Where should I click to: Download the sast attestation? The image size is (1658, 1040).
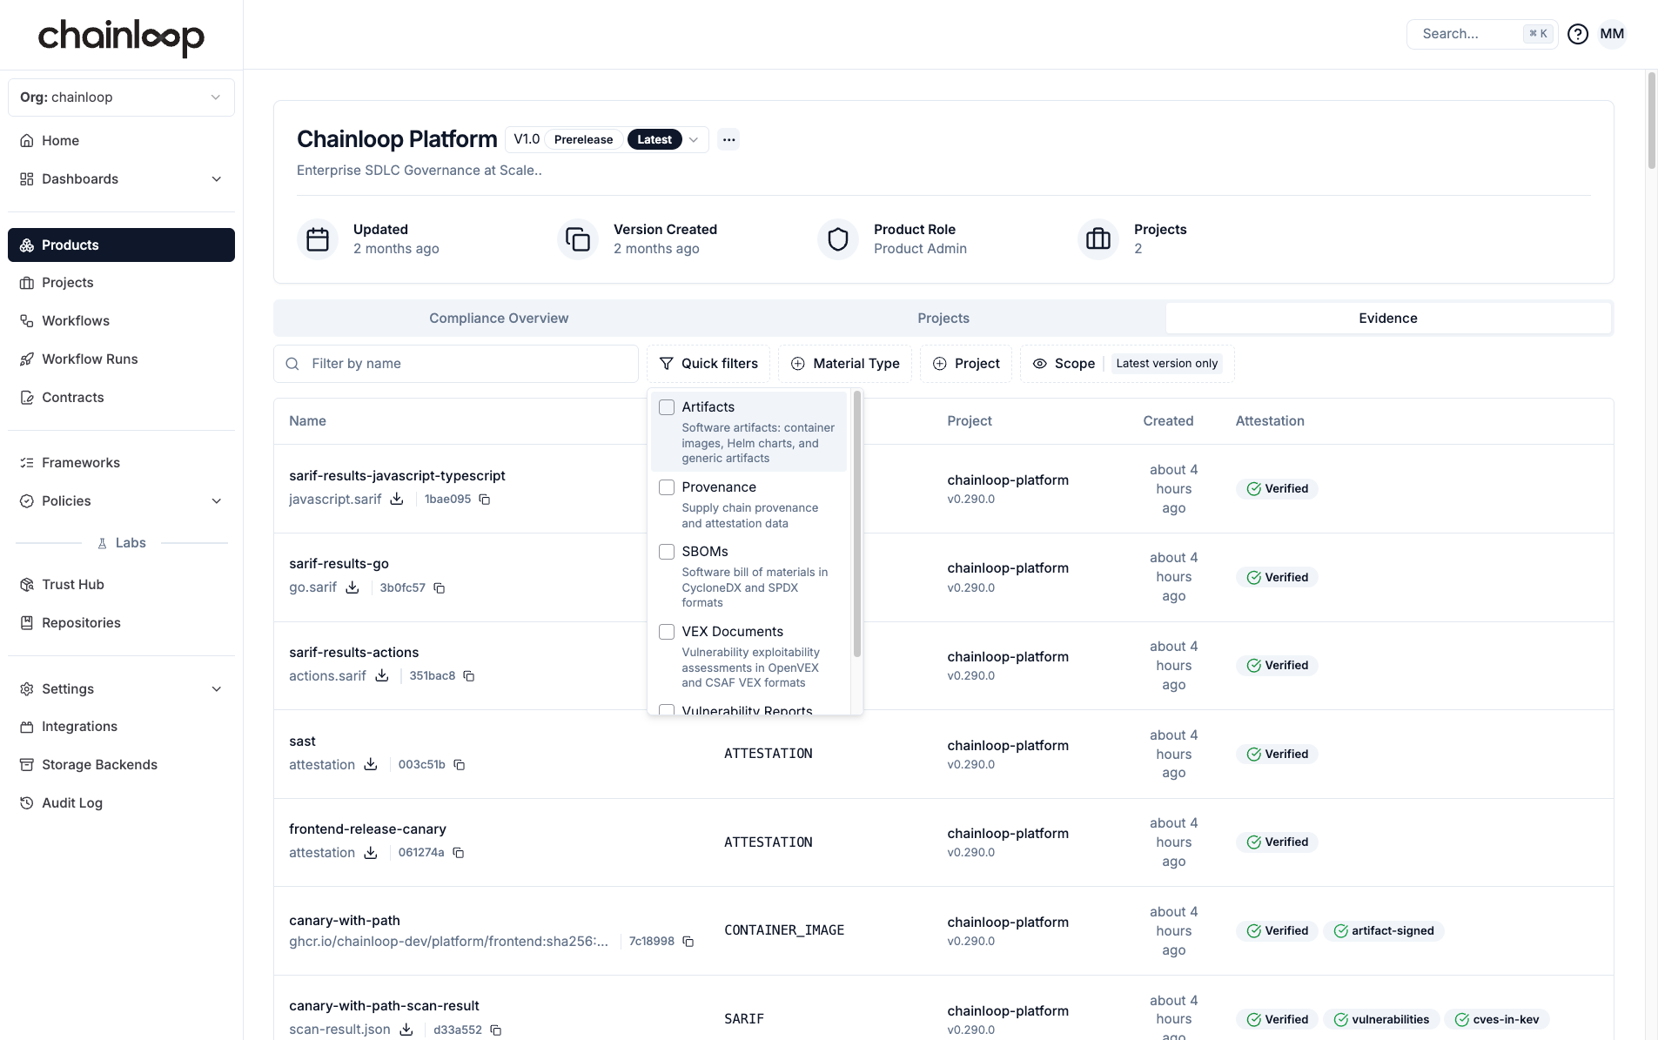371,764
